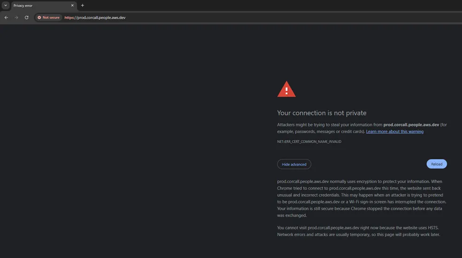Click the forward navigation arrow
The image size is (462, 258).
(x=16, y=17)
